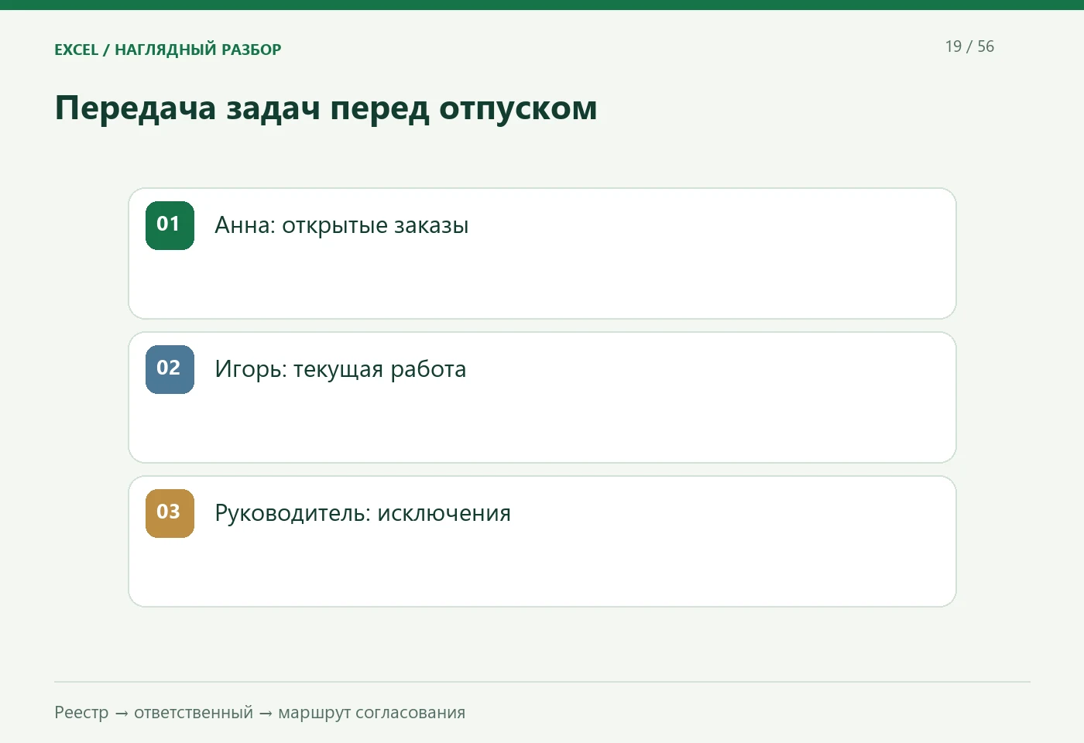Click the gold 03 number badge
This screenshot has width=1084, height=743.
point(170,513)
